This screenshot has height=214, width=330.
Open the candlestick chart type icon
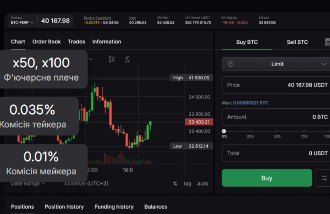(111, 59)
